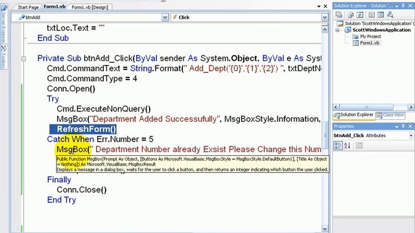Screen dimensions: 415x233
Task: Switch to the Class View tab
Action: pyautogui.click(x=390, y=115)
